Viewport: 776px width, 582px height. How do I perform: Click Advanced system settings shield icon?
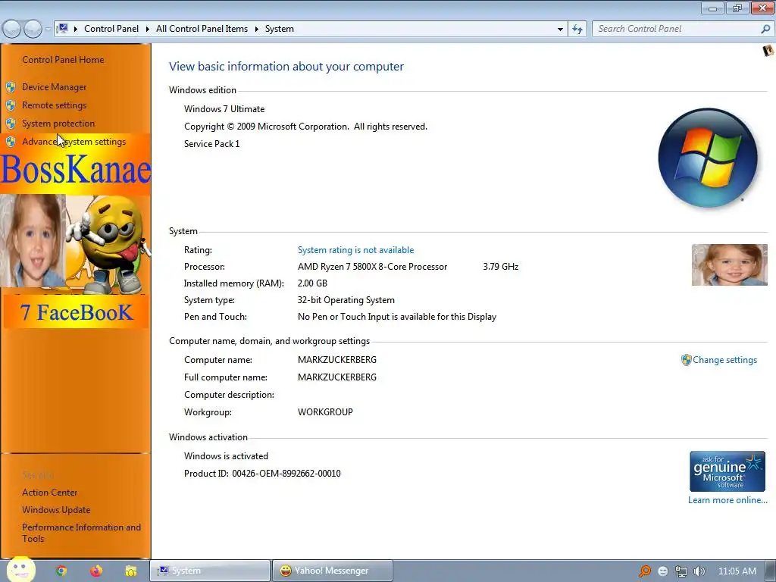[11, 142]
